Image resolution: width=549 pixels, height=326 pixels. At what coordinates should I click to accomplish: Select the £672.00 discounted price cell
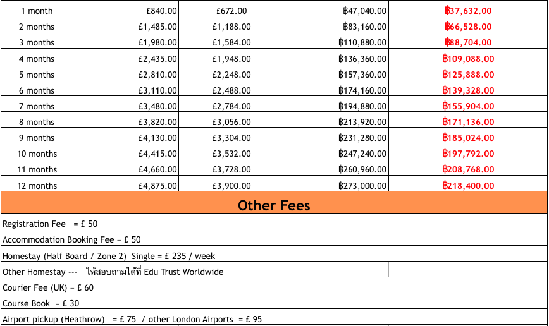pos(231,11)
